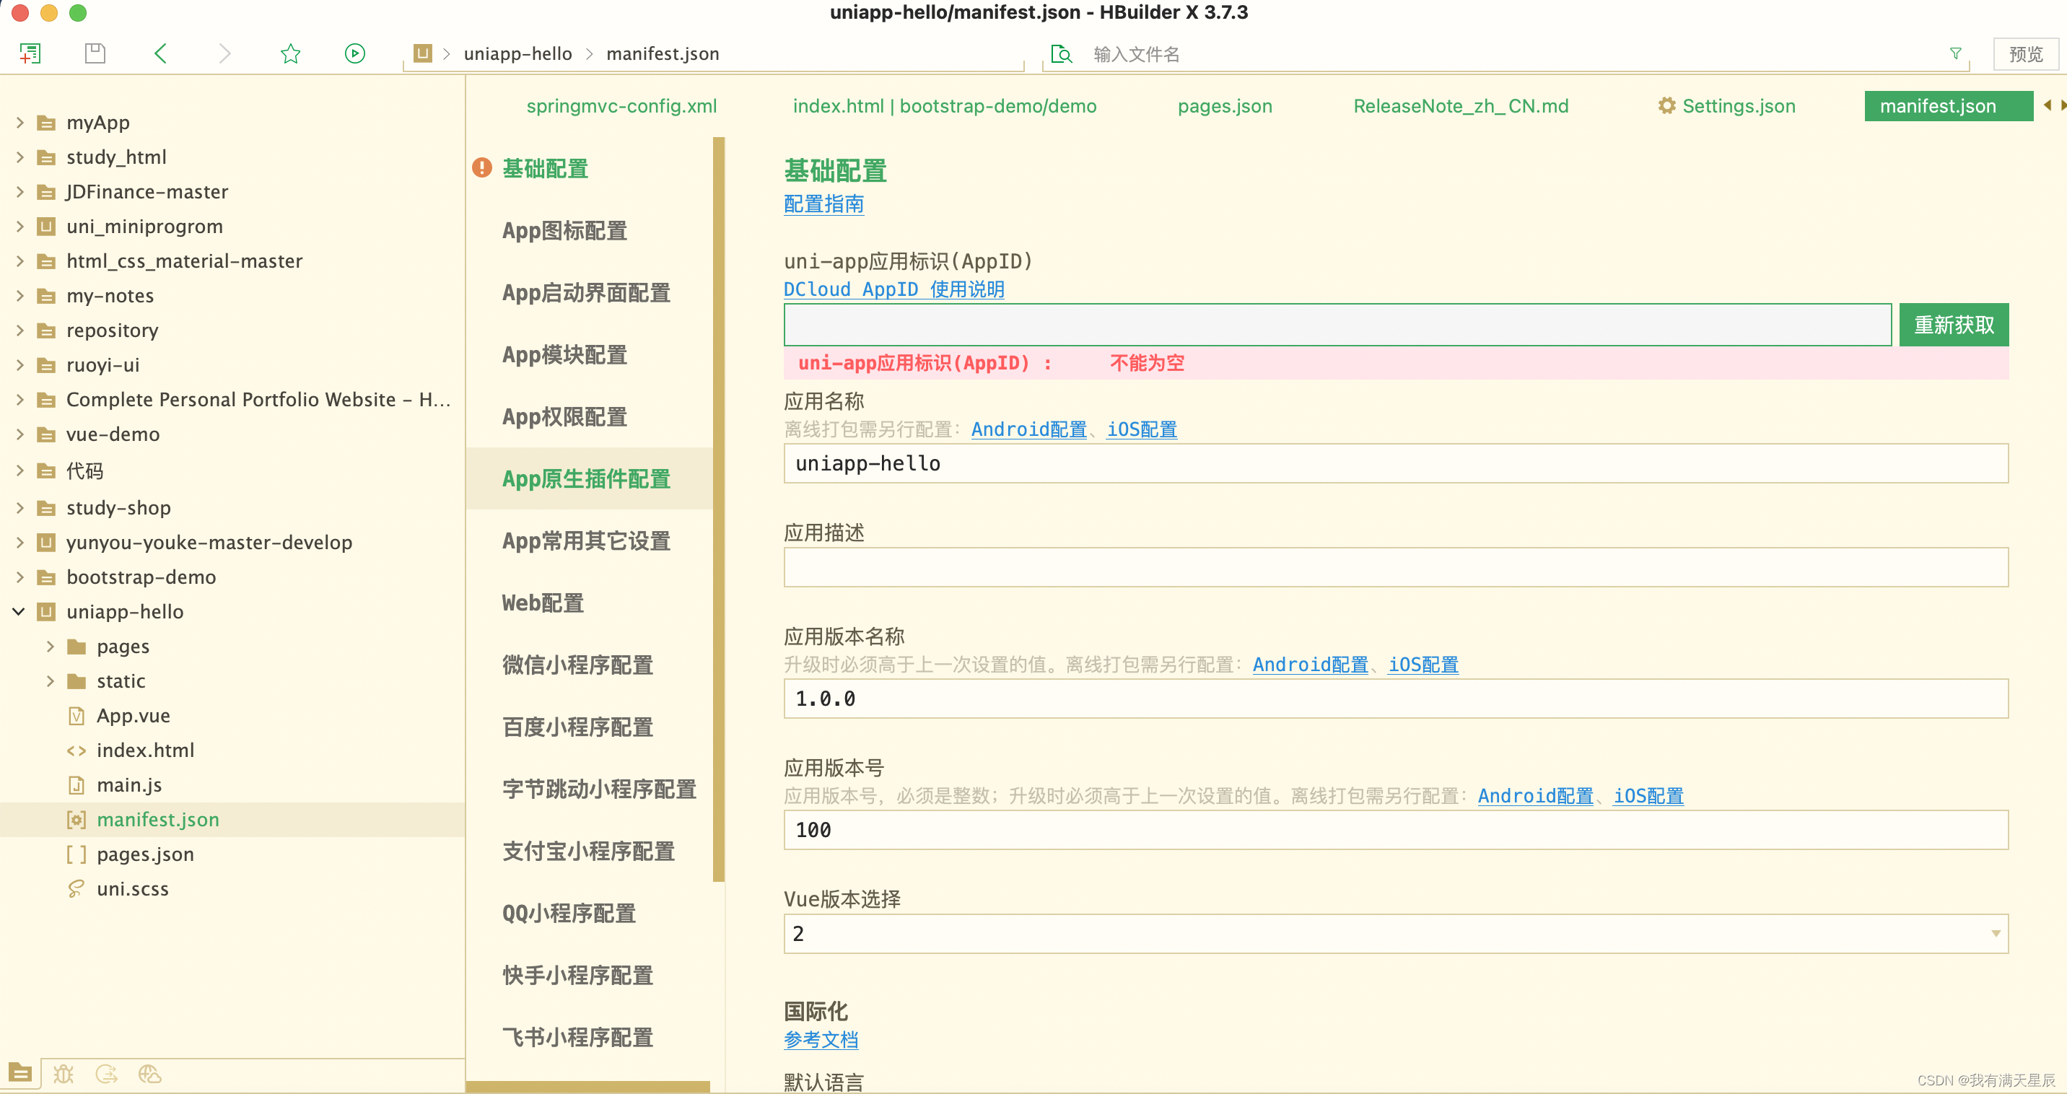The width and height of the screenshot is (2067, 1094).
Task: Open the Vue版本选择 dropdown
Action: (x=1395, y=934)
